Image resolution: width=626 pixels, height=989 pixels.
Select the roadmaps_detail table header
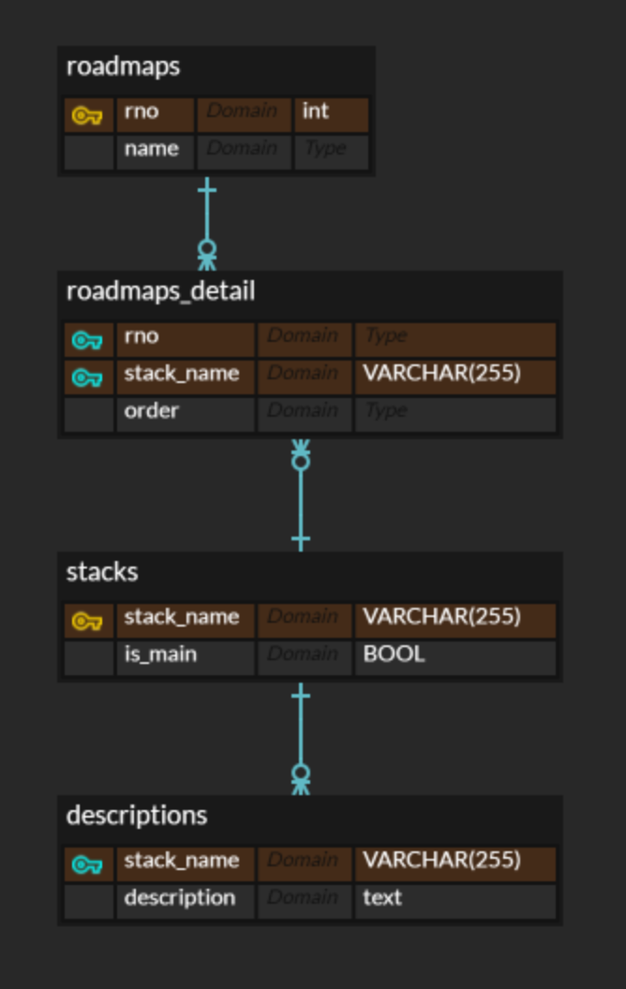(x=161, y=292)
